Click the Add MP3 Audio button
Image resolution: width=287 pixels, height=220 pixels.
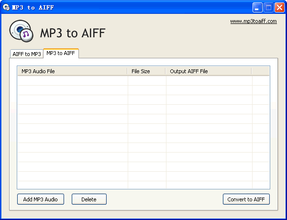click(41, 199)
